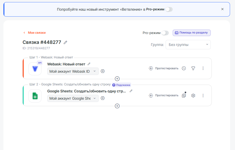235x150 pixels.
Task: Open the gear settings icon in step 2
Action: (x=193, y=96)
